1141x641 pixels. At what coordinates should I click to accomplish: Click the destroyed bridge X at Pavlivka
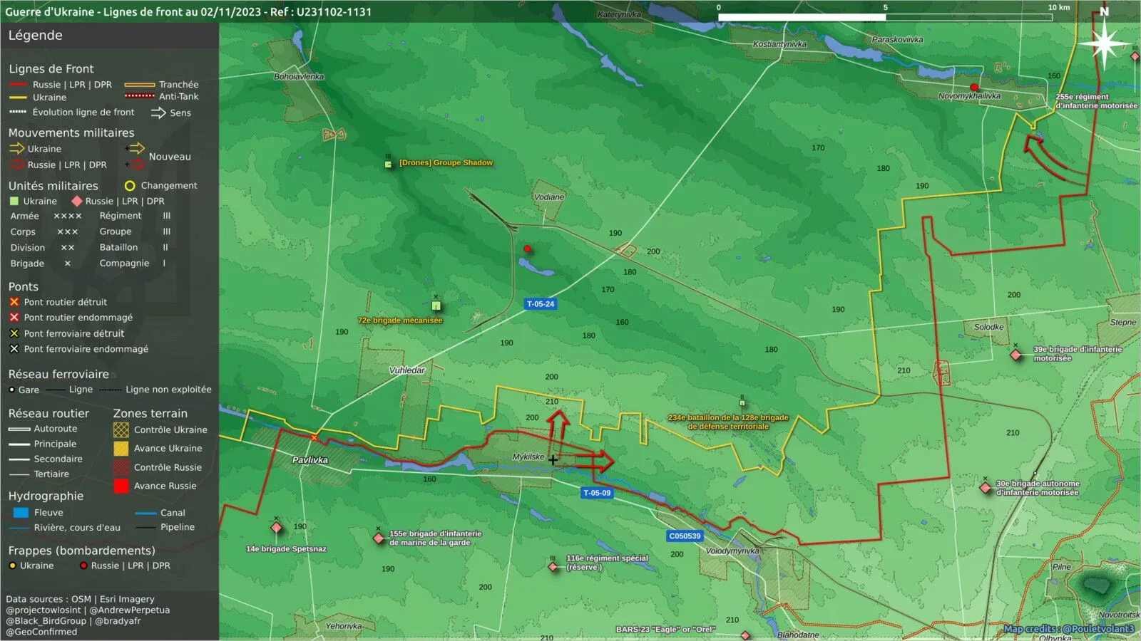[314, 437]
